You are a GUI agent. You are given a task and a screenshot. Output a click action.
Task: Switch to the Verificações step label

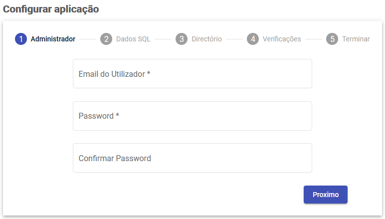(282, 39)
